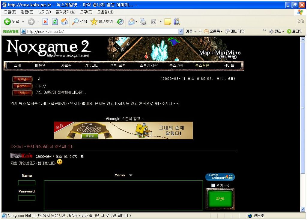
Task: Click the Kain avatar image
Action: click(x=22, y=155)
